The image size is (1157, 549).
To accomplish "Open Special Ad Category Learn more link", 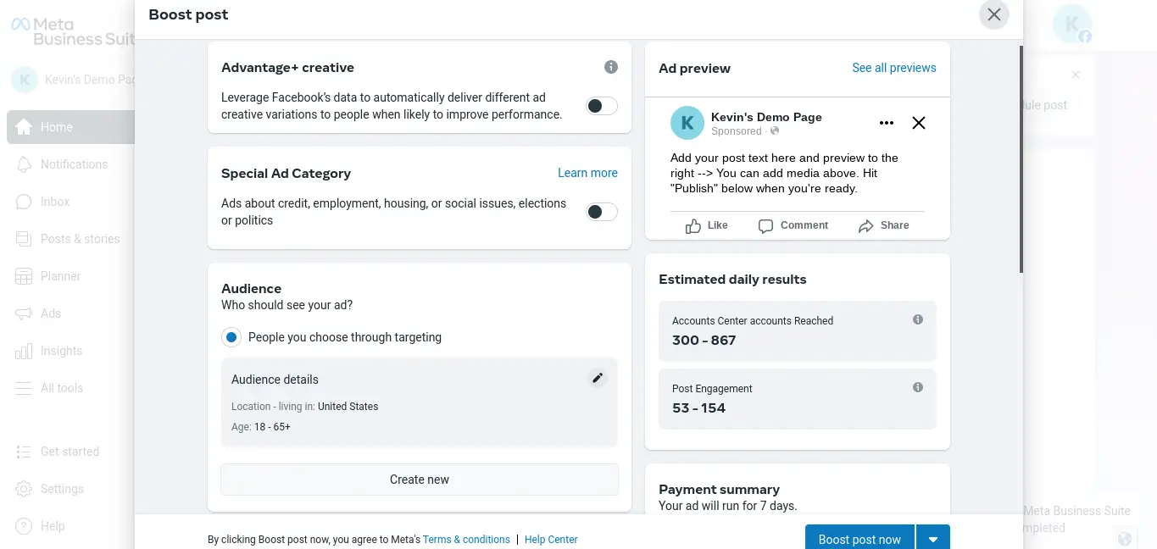I will (587, 173).
